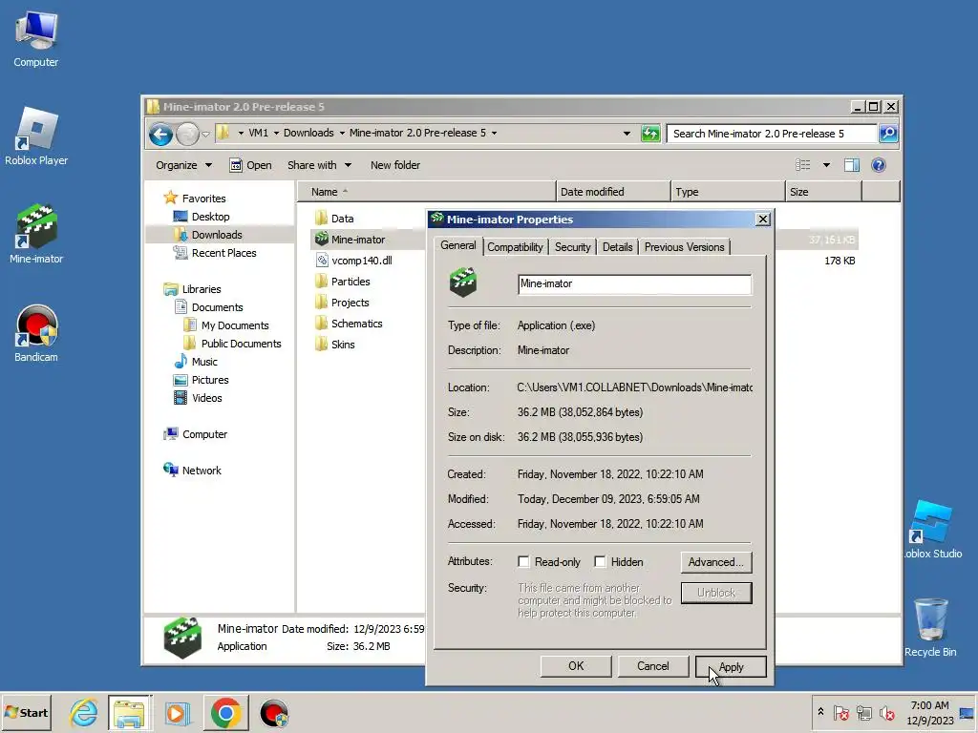Open Roblox Studio desktop shortcut
The width and height of the screenshot is (978, 733).
tap(933, 530)
